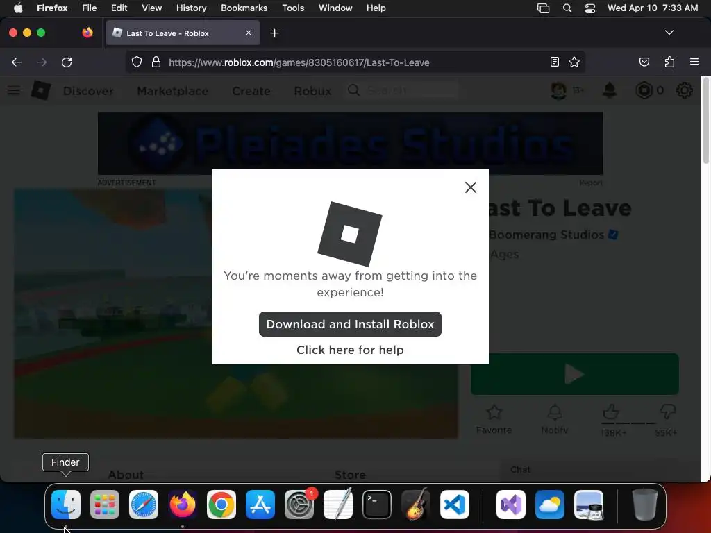
Task: Open the View menu
Action: [x=151, y=8]
